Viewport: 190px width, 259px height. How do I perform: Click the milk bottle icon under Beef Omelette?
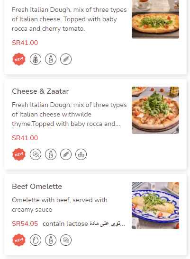click(51, 240)
